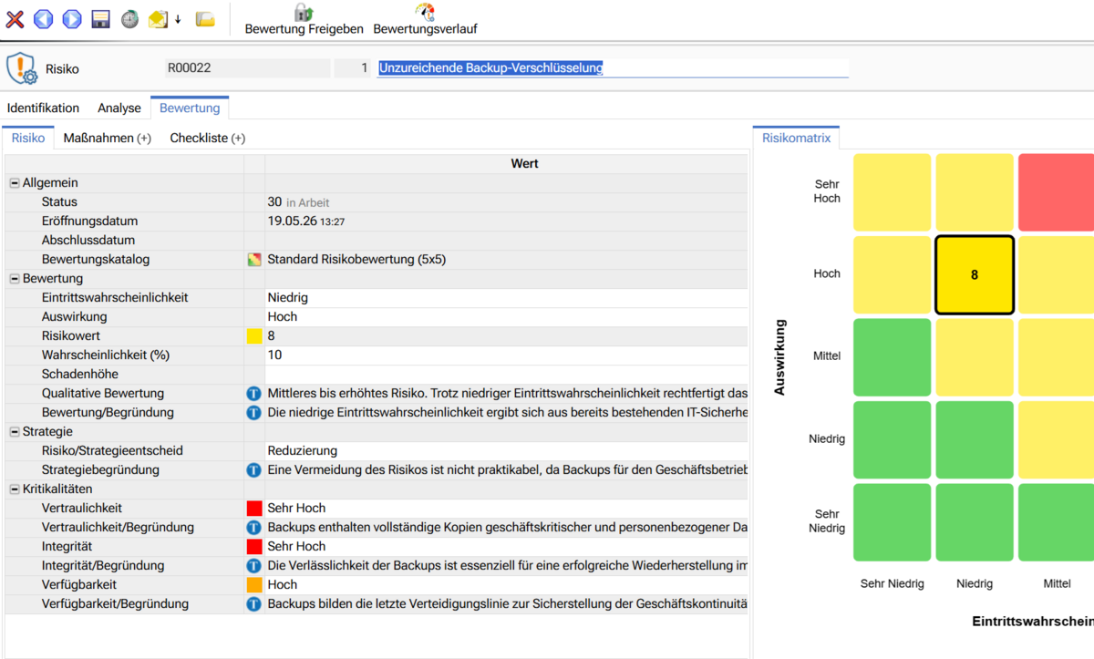Select the red Sehr Hoch matrix cell
1094x659 pixels.
coord(1056,192)
